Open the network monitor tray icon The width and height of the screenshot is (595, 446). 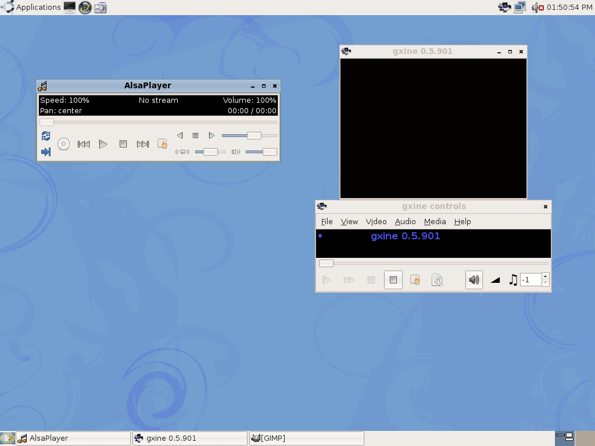[520, 7]
